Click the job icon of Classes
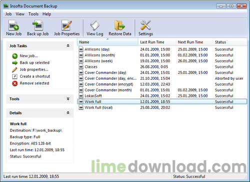This screenshot has height=182, width=250. coord(81,67)
